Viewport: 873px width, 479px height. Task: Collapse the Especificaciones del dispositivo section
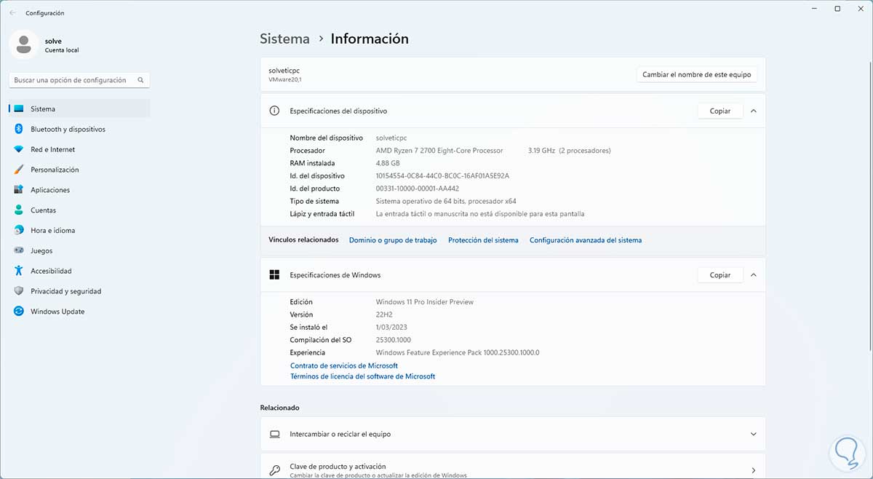tap(753, 111)
